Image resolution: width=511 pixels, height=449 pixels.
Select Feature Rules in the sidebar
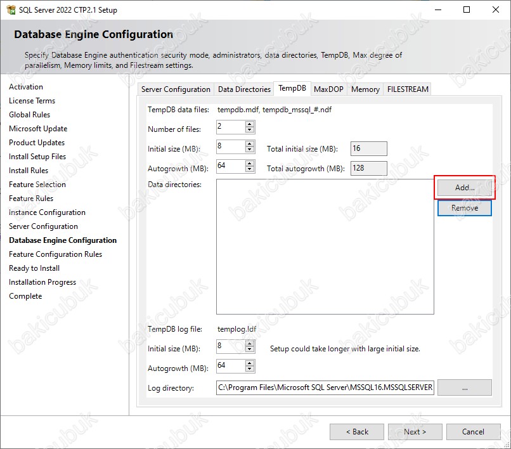[31, 198]
